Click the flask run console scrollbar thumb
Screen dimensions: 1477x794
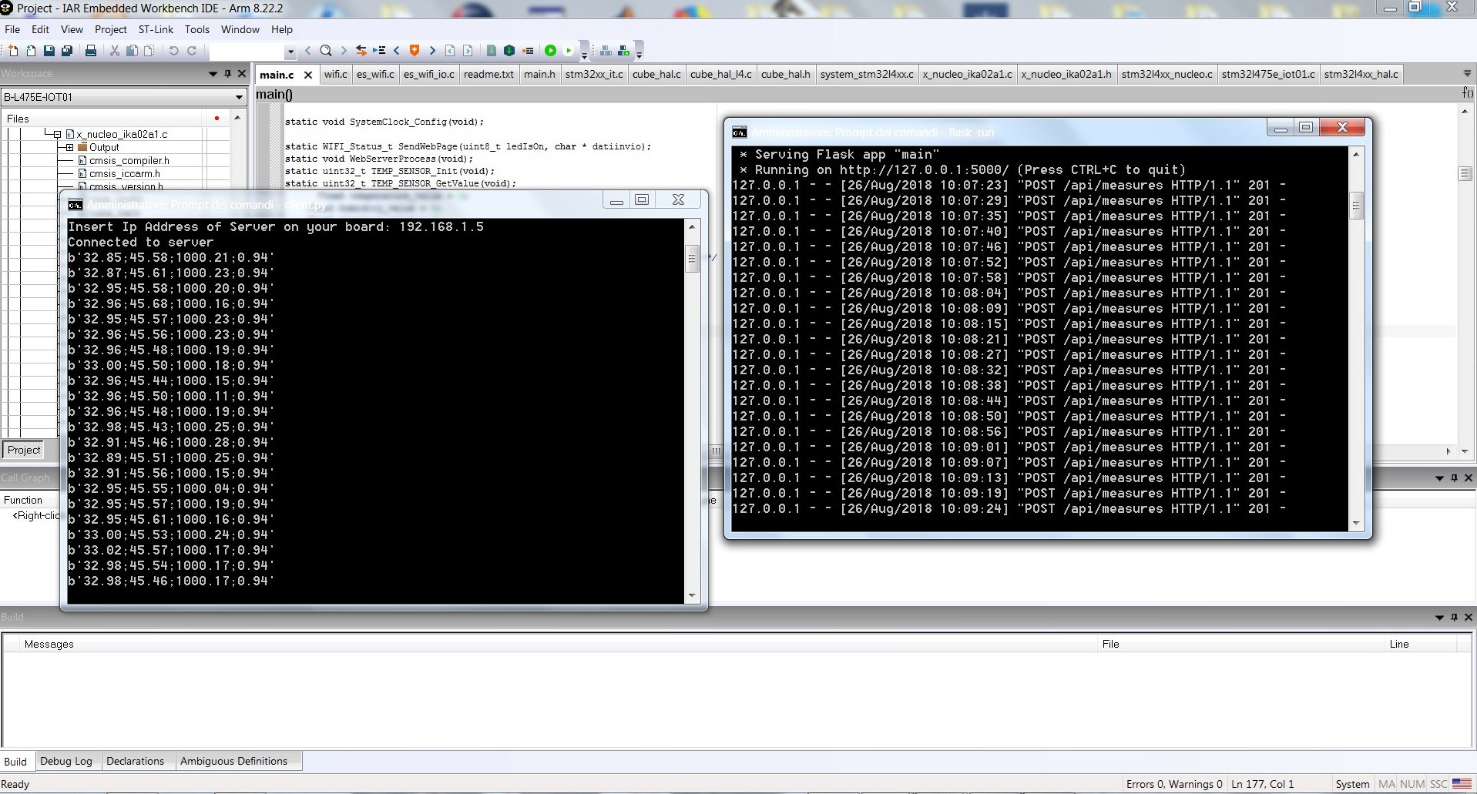point(1356,206)
